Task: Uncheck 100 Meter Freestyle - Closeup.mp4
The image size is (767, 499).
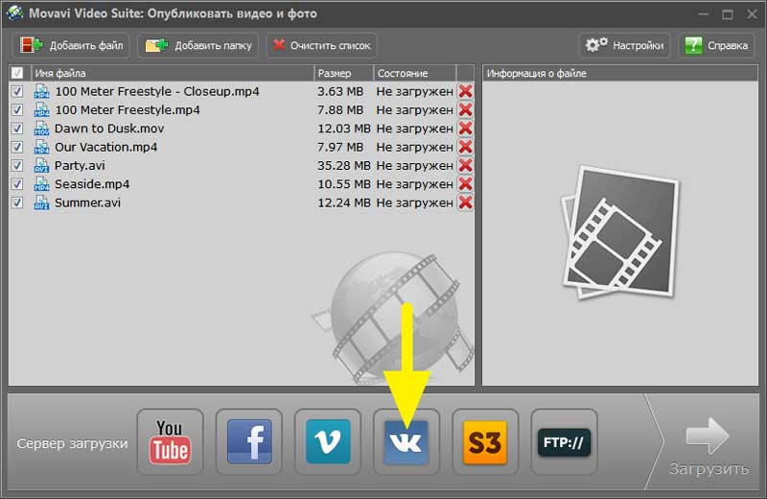Action: (x=17, y=91)
